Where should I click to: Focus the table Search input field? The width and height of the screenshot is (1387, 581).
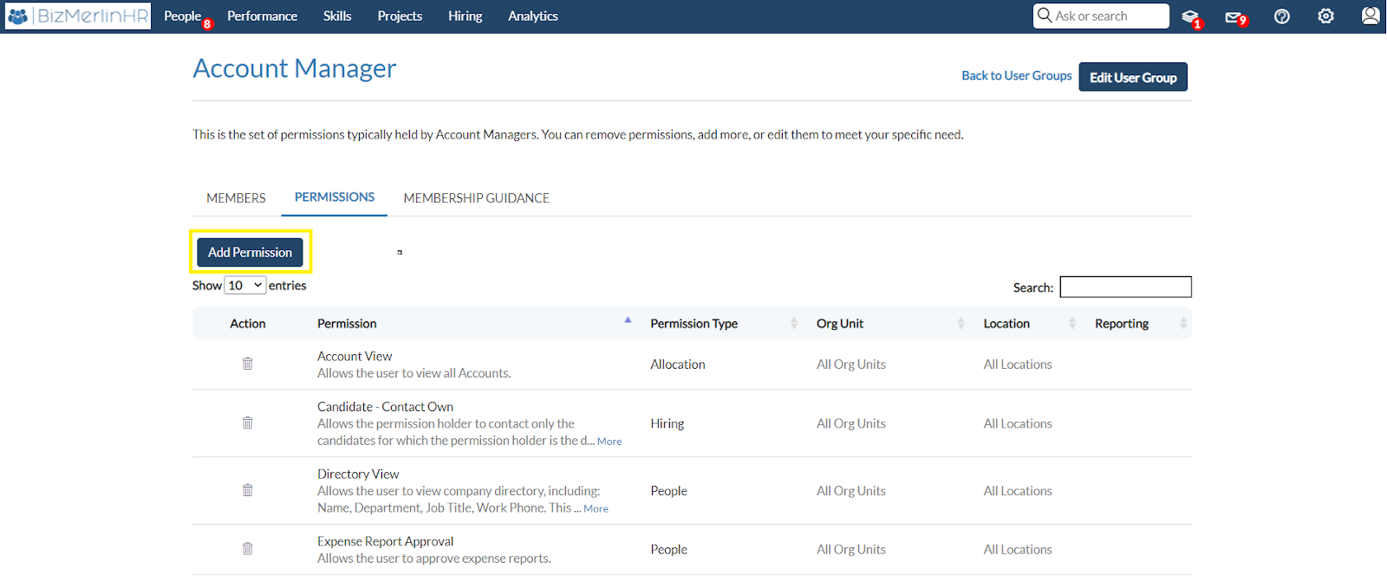1126,287
